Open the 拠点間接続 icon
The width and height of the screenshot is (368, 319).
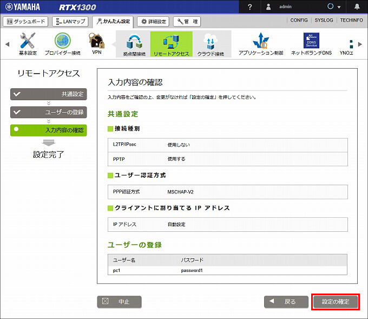[134, 44]
